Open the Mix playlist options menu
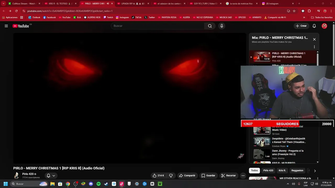This screenshot has width=335, height=188. pos(314,47)
